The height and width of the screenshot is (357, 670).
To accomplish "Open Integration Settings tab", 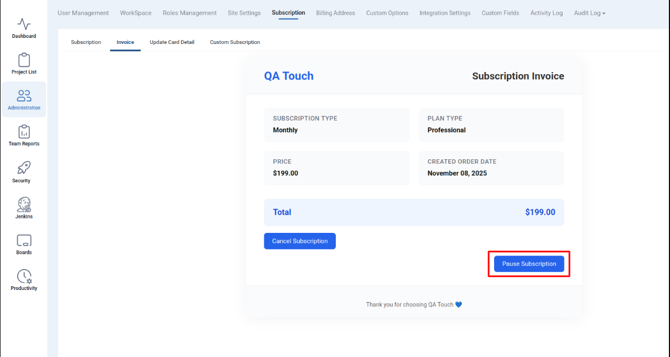I will click(445, 13).
